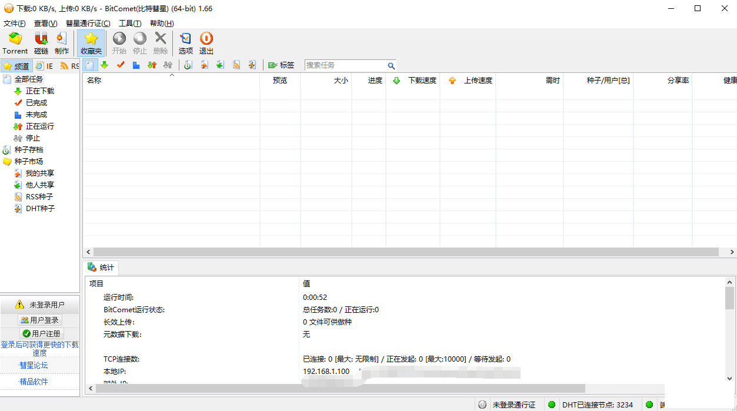This screenshot has width=737, height=411.
Task: Filter by unfinished blue icon
Action: point(136,65)
